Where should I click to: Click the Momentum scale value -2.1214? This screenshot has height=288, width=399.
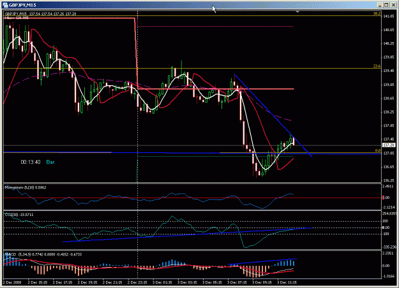[389, 208]
